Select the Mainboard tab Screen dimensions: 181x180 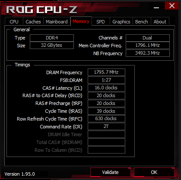[x=57, y=22]
